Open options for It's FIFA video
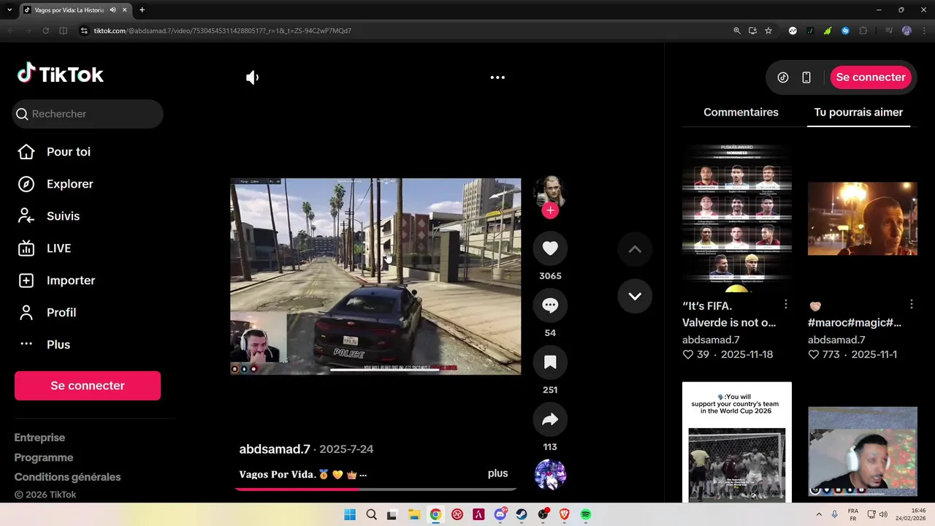This screenshot has width=935, height=526. click(786, 304)
